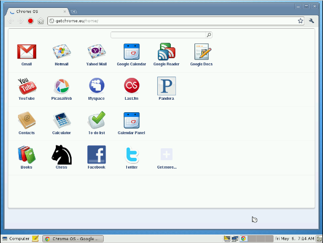This screenshot has height=243, width=323.
Task: Click the Pandora text label
Action: tap(166, 99)
